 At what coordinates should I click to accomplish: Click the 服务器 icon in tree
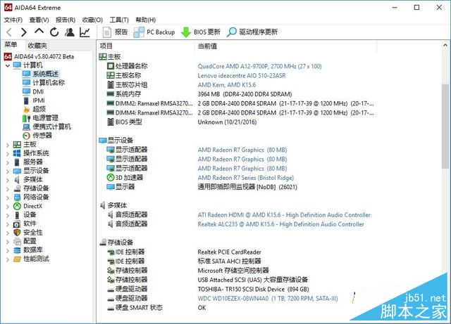point(17,162)
